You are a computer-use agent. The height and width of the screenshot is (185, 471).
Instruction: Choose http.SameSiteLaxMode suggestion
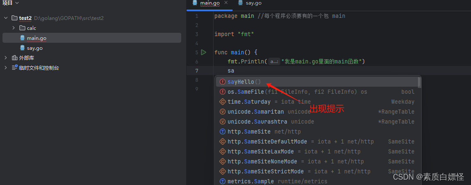tap(317, 151)
